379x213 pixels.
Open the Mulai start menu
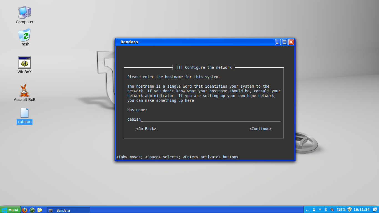(10, 210)
